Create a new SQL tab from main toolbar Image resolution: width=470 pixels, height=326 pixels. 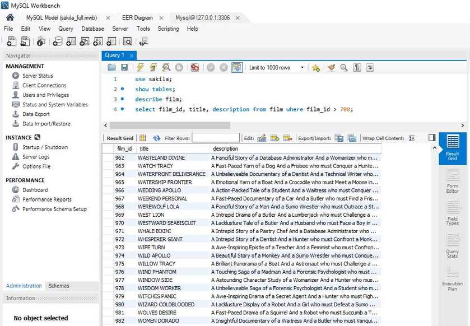[x=11, y=41]
